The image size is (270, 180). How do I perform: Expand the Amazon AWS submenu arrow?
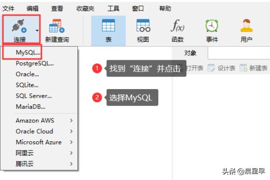pyautogui.click(x=71, y=121)
